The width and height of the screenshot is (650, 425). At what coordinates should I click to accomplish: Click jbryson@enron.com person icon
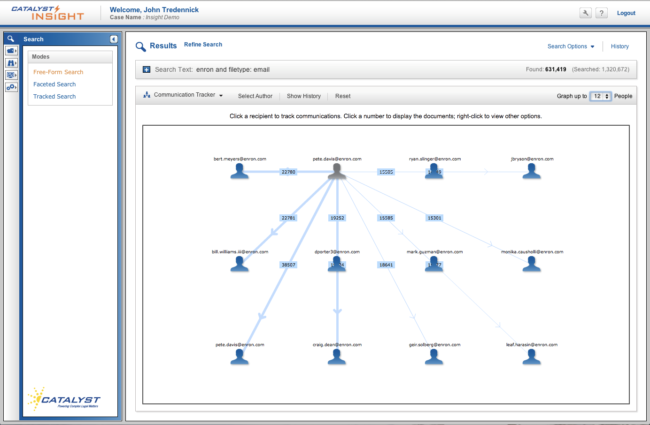tap(532, 171)
